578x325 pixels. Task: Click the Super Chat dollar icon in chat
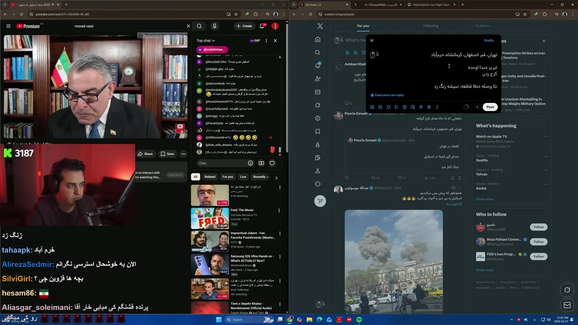pyautogui.click(x=261, y=163)
